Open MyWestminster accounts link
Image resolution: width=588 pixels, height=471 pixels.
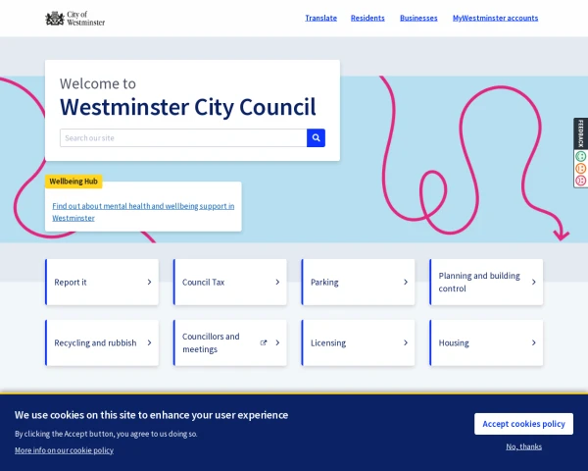[x=495, y=18]
